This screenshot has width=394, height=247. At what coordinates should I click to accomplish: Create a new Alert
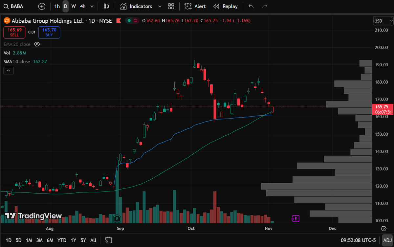[195, 6]
